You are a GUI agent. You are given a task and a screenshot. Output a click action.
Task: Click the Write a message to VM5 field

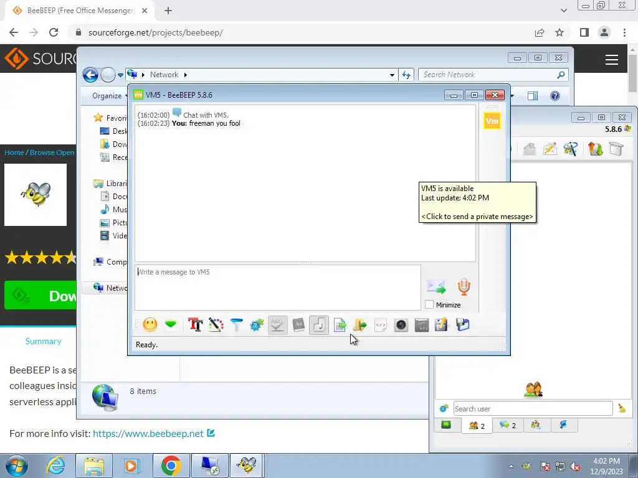point(277,288)
